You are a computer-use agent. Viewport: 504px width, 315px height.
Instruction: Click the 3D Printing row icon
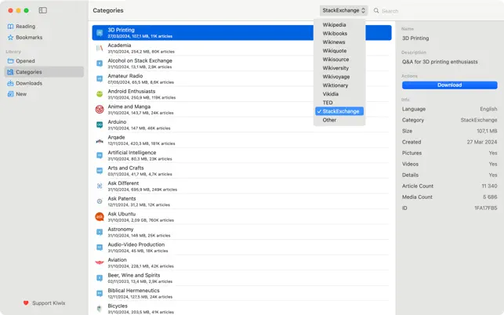click(x=100, y=32)
